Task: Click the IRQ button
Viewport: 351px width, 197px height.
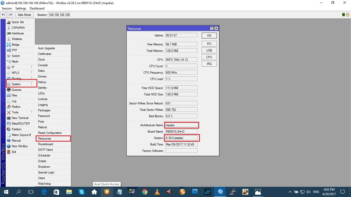Action: point(209,64)
